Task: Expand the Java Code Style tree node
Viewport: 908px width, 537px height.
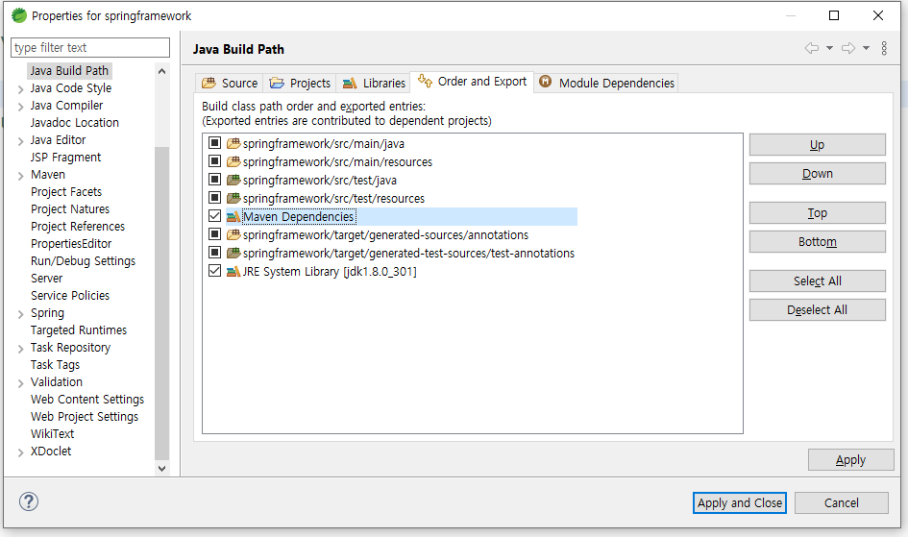Action: coord(20,89)
